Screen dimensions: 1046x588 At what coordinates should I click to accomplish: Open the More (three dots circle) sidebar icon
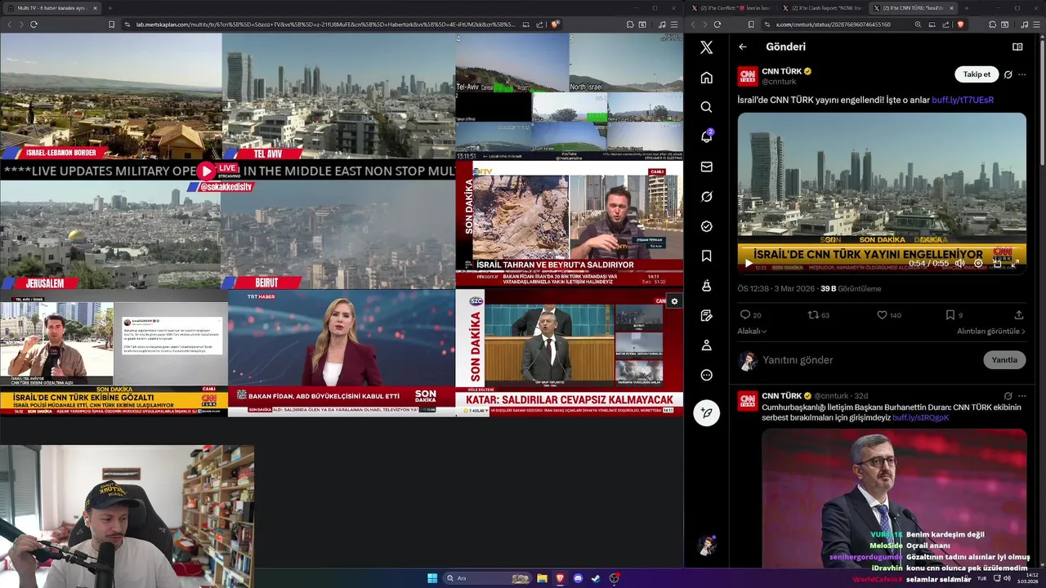pyautogui.click(x=707, y=375)
